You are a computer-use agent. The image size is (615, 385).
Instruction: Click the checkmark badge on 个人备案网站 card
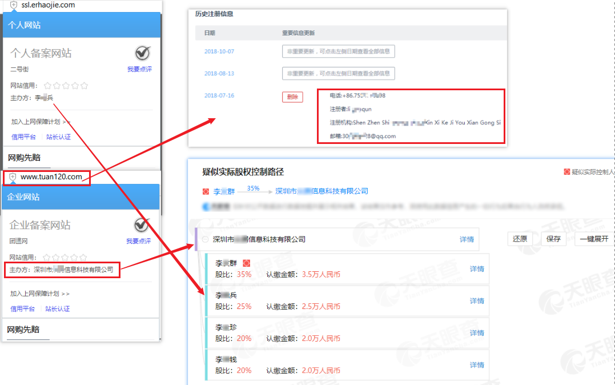tap(142, 53)
